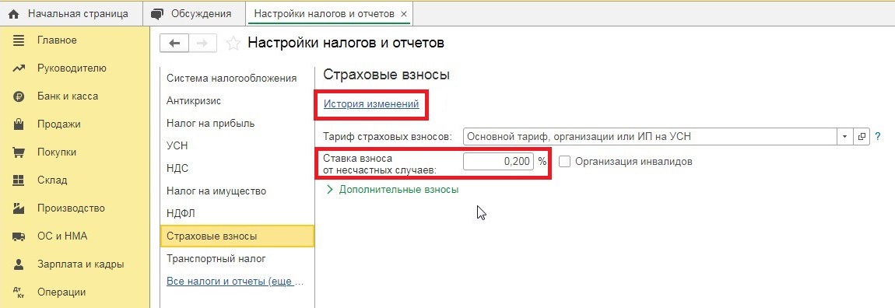Click the question mark help icon
The image size is (895, 308).
(x=878, y=137)
